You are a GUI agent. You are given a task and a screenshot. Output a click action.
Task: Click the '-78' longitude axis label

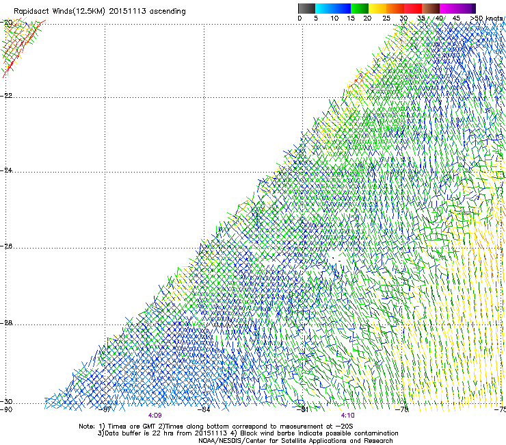402,409
